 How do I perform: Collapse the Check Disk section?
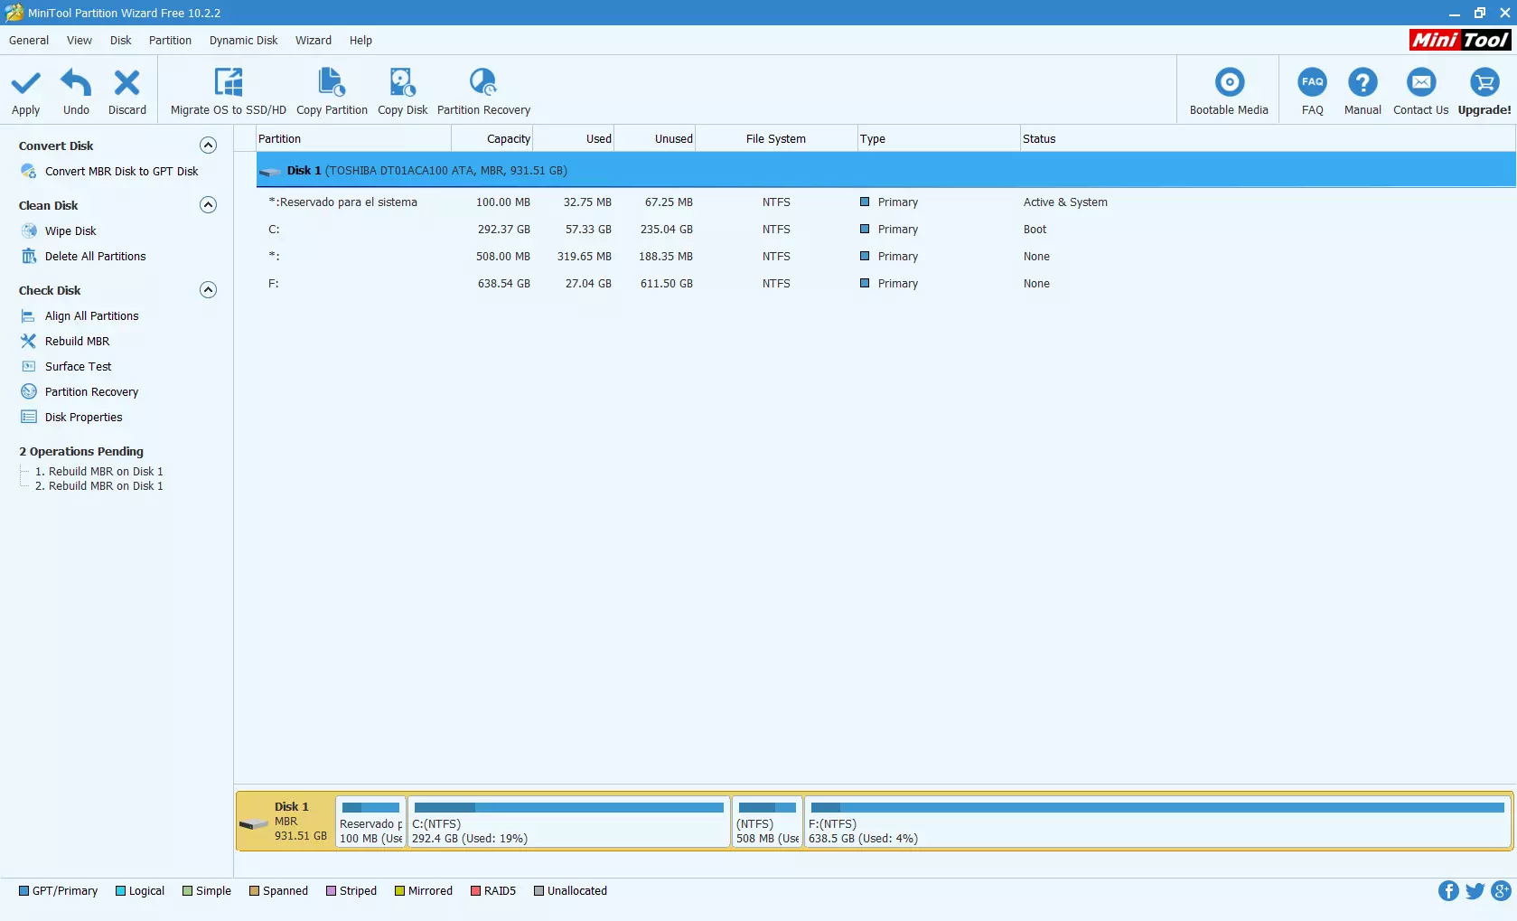pos(208,290)
